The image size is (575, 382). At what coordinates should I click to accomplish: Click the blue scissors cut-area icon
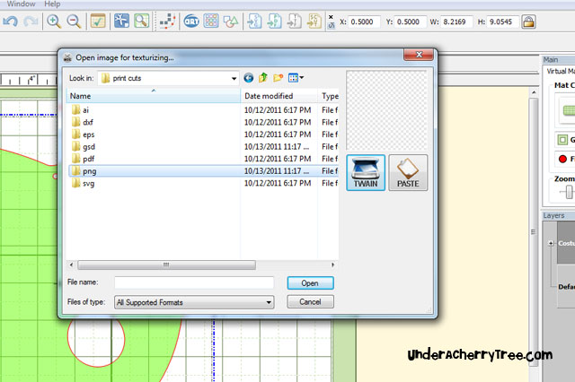pos(121,21)
